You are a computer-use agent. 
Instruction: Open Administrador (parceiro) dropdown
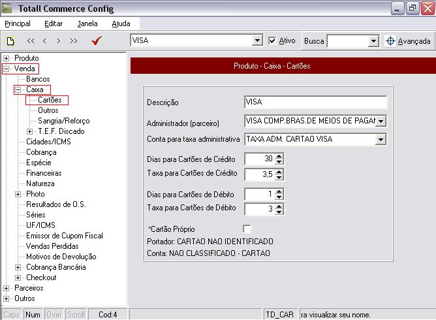[381, 121]
